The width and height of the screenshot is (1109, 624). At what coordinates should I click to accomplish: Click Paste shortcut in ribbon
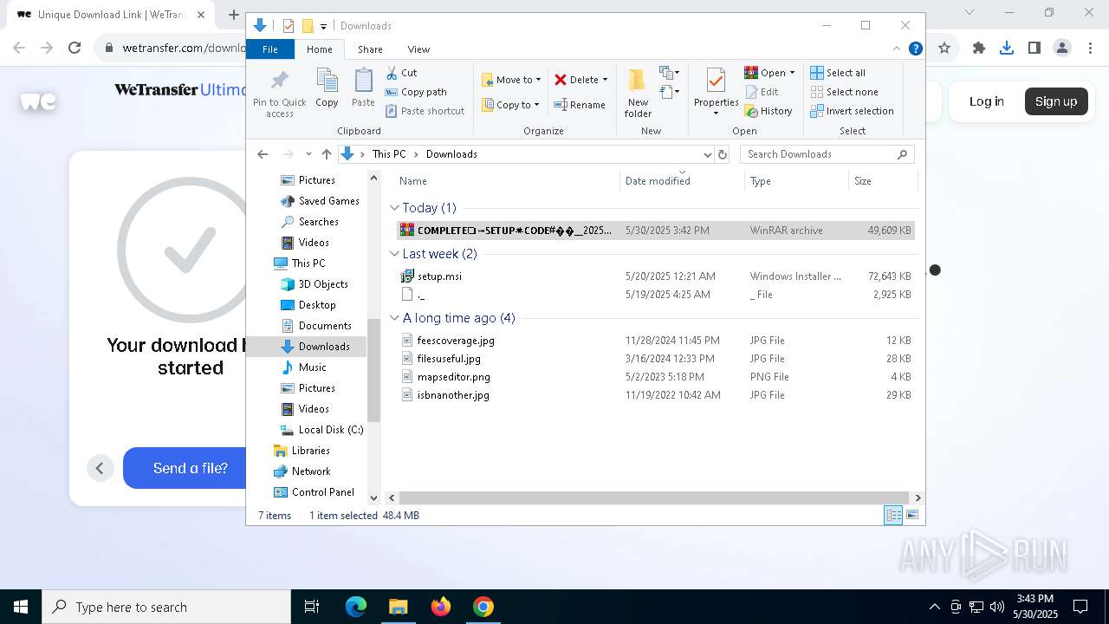click(425, 111)
